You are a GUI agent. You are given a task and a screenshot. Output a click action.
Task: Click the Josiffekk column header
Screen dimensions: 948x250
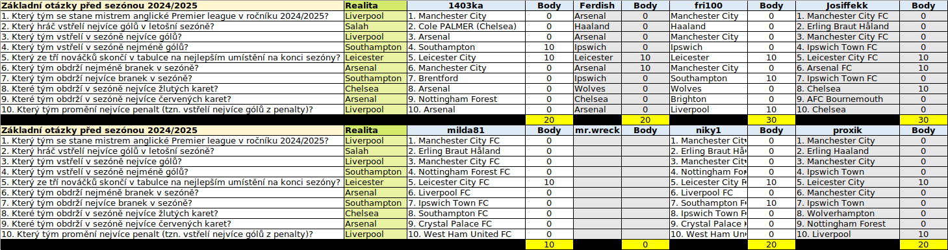pos(847,5)
